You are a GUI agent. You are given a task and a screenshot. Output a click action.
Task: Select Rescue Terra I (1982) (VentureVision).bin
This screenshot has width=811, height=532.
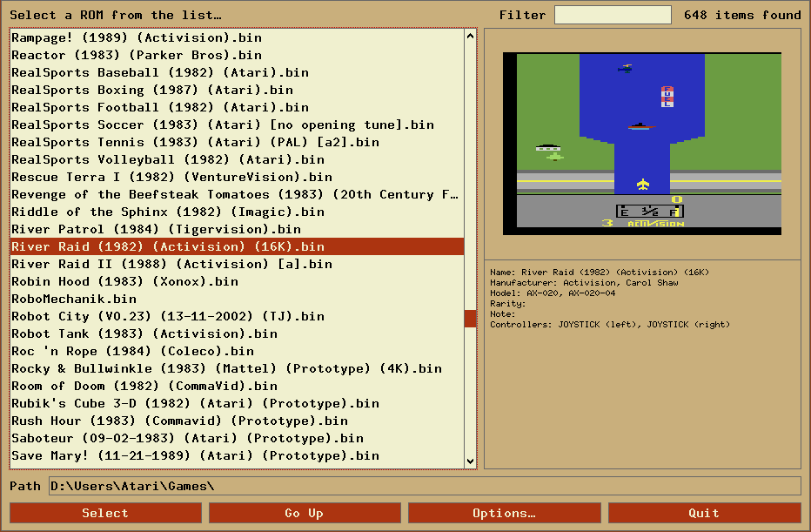tap(237, 177)
